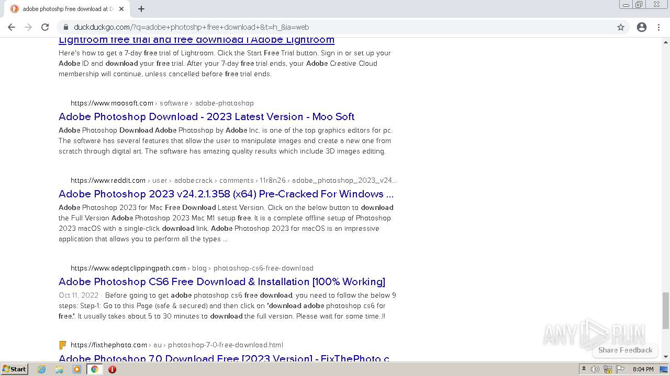Open the Action Center flag icon
The width and height of the screenshot is (670, 376).
620,369
